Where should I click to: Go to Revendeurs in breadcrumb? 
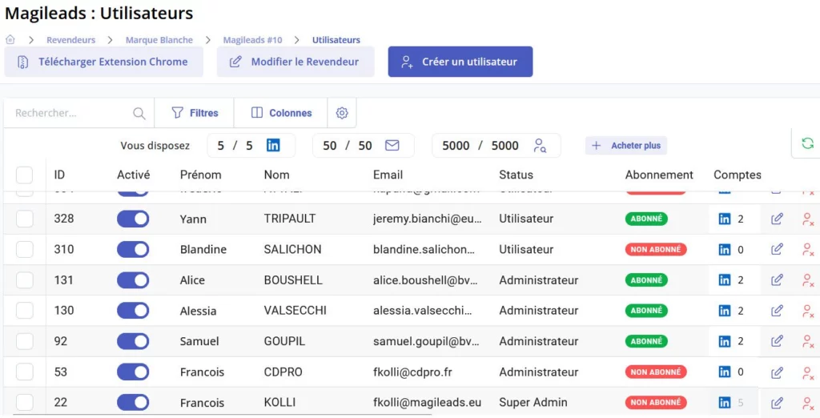click(70, 40)
